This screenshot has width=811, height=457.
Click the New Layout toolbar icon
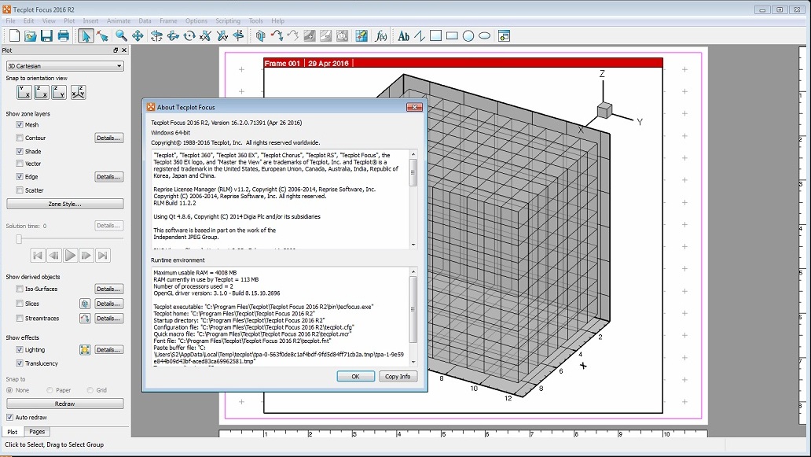[14, 35]
